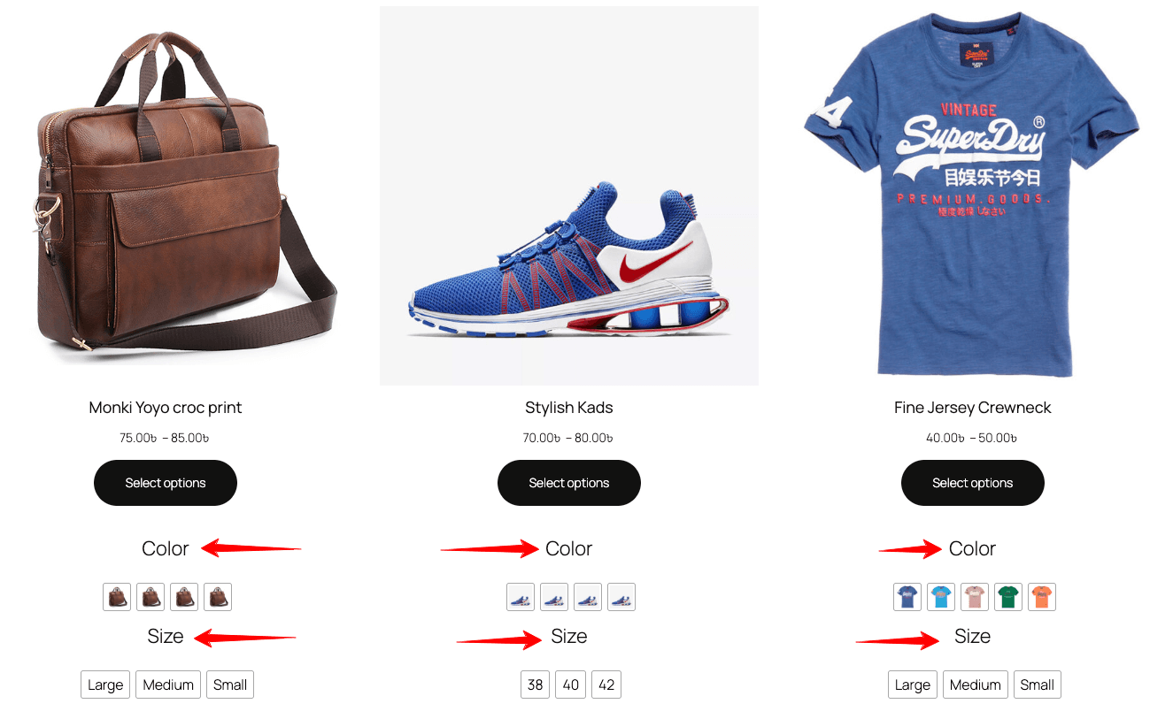Choose size 42 for Stylish Kads
The image size is (1173, 719).
coord(606,685)
